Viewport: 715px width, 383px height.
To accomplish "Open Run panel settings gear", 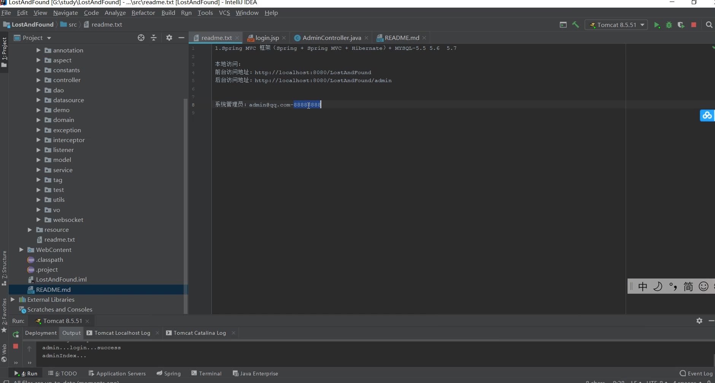I will [x=699, y=321].
